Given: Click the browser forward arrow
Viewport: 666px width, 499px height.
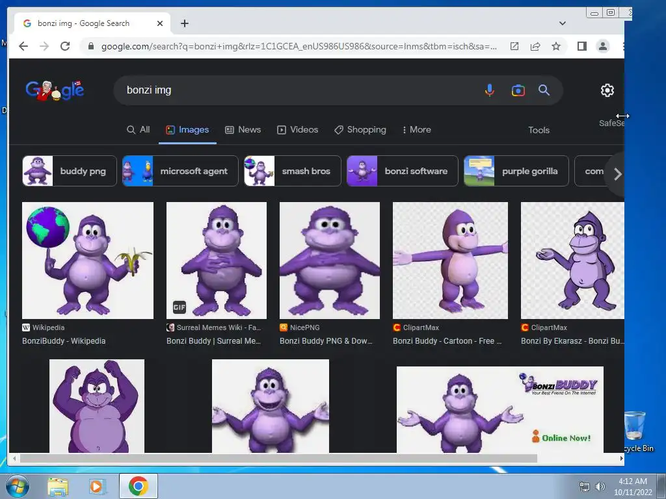Looking at the screenshot, I should tap(44, 46).
